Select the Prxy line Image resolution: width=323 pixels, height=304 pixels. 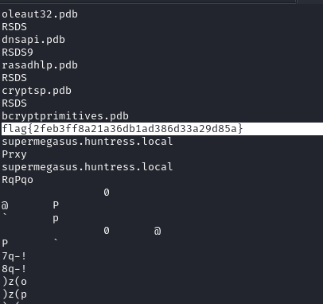[14, 154]
